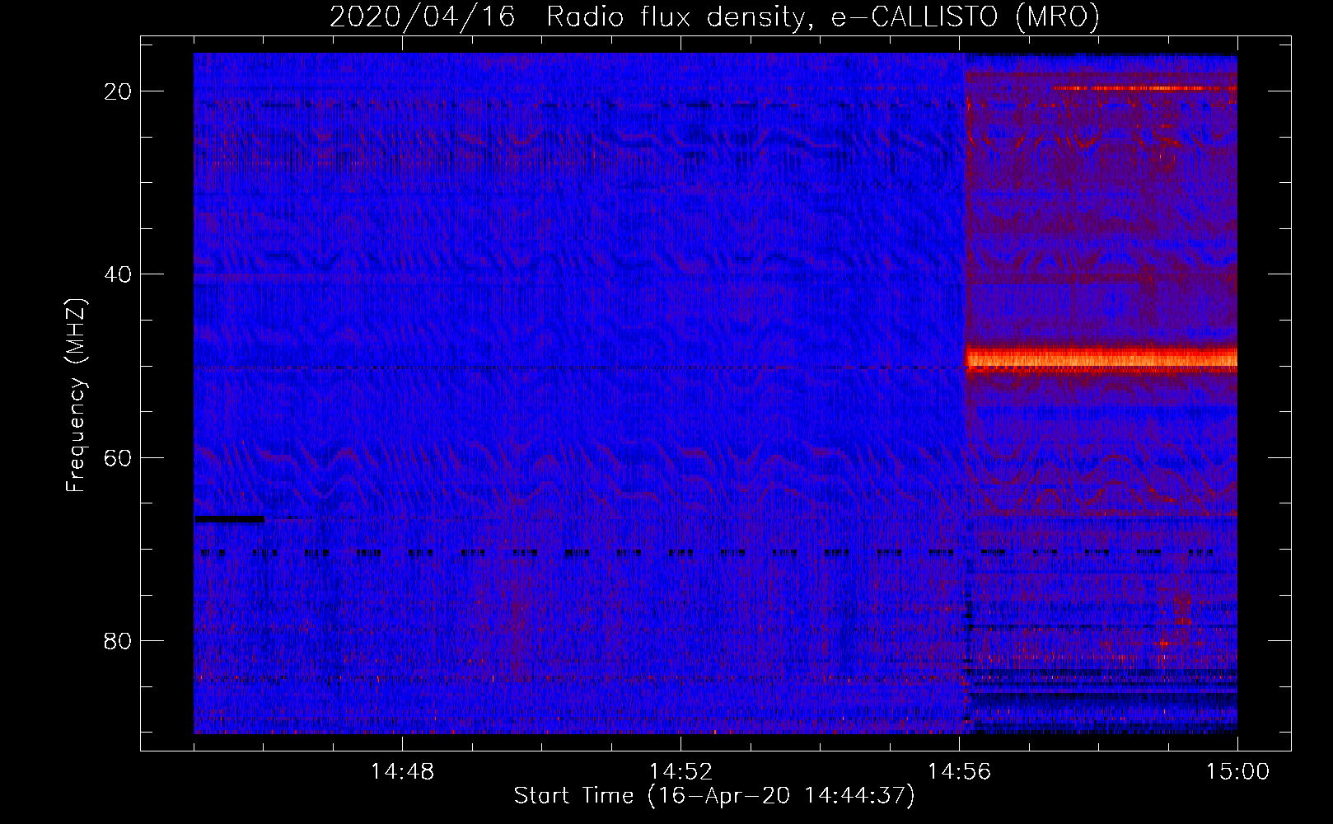Click the 60 MHz frequency tick label
The image size is (1333, 824).
tap(119, 457)
